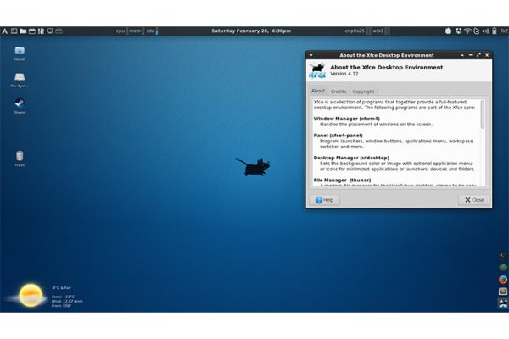Click the desktop weather widget sun icon
The height and width of the screenshot is (339, 509).
[31, 295]
